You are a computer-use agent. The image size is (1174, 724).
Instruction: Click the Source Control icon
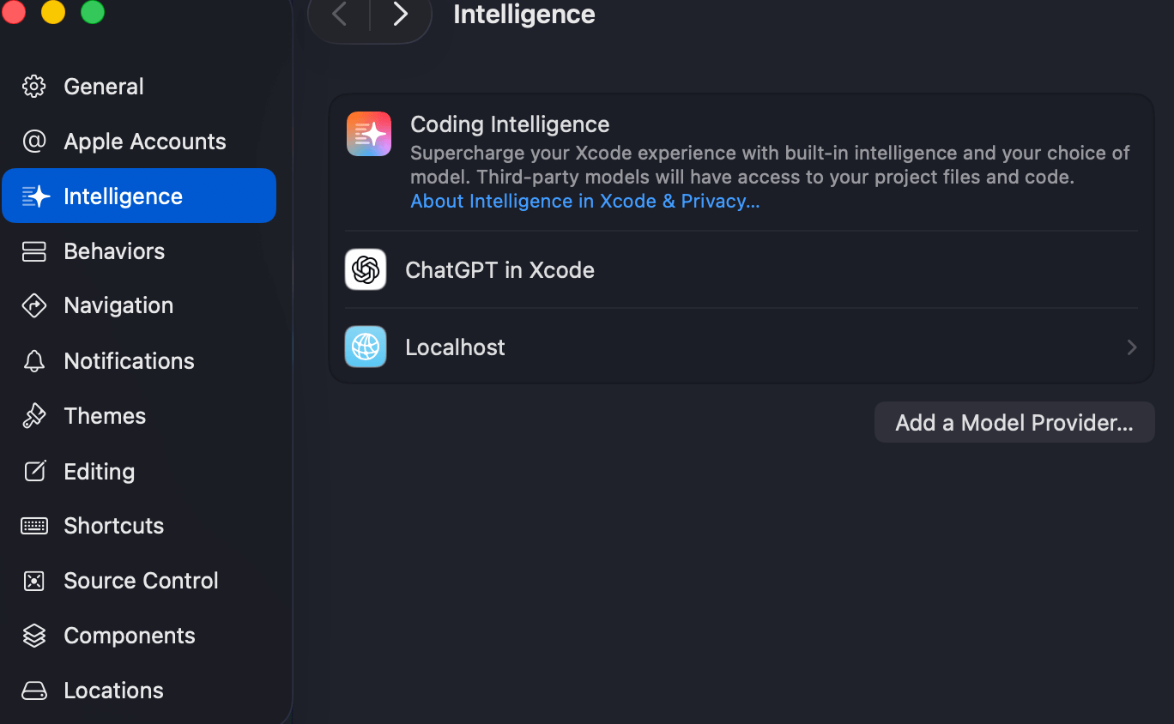(x=34, y=581)
